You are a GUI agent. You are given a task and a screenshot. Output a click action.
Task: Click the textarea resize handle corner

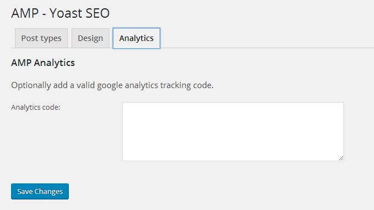(x=341, y=158)
